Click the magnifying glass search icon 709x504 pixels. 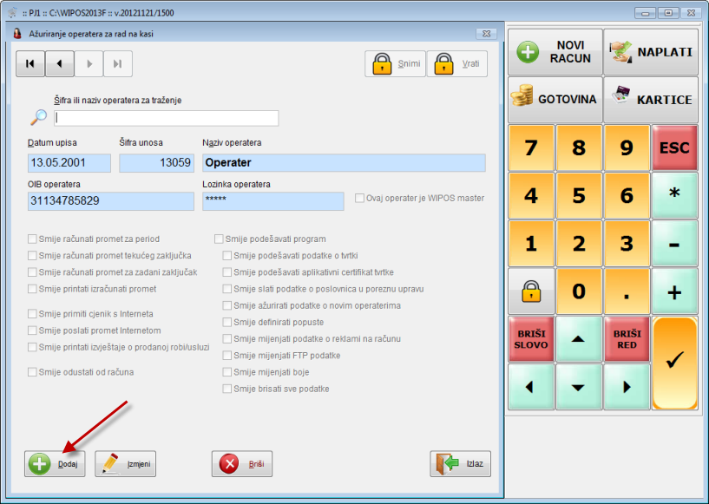(x=39, y=117)
